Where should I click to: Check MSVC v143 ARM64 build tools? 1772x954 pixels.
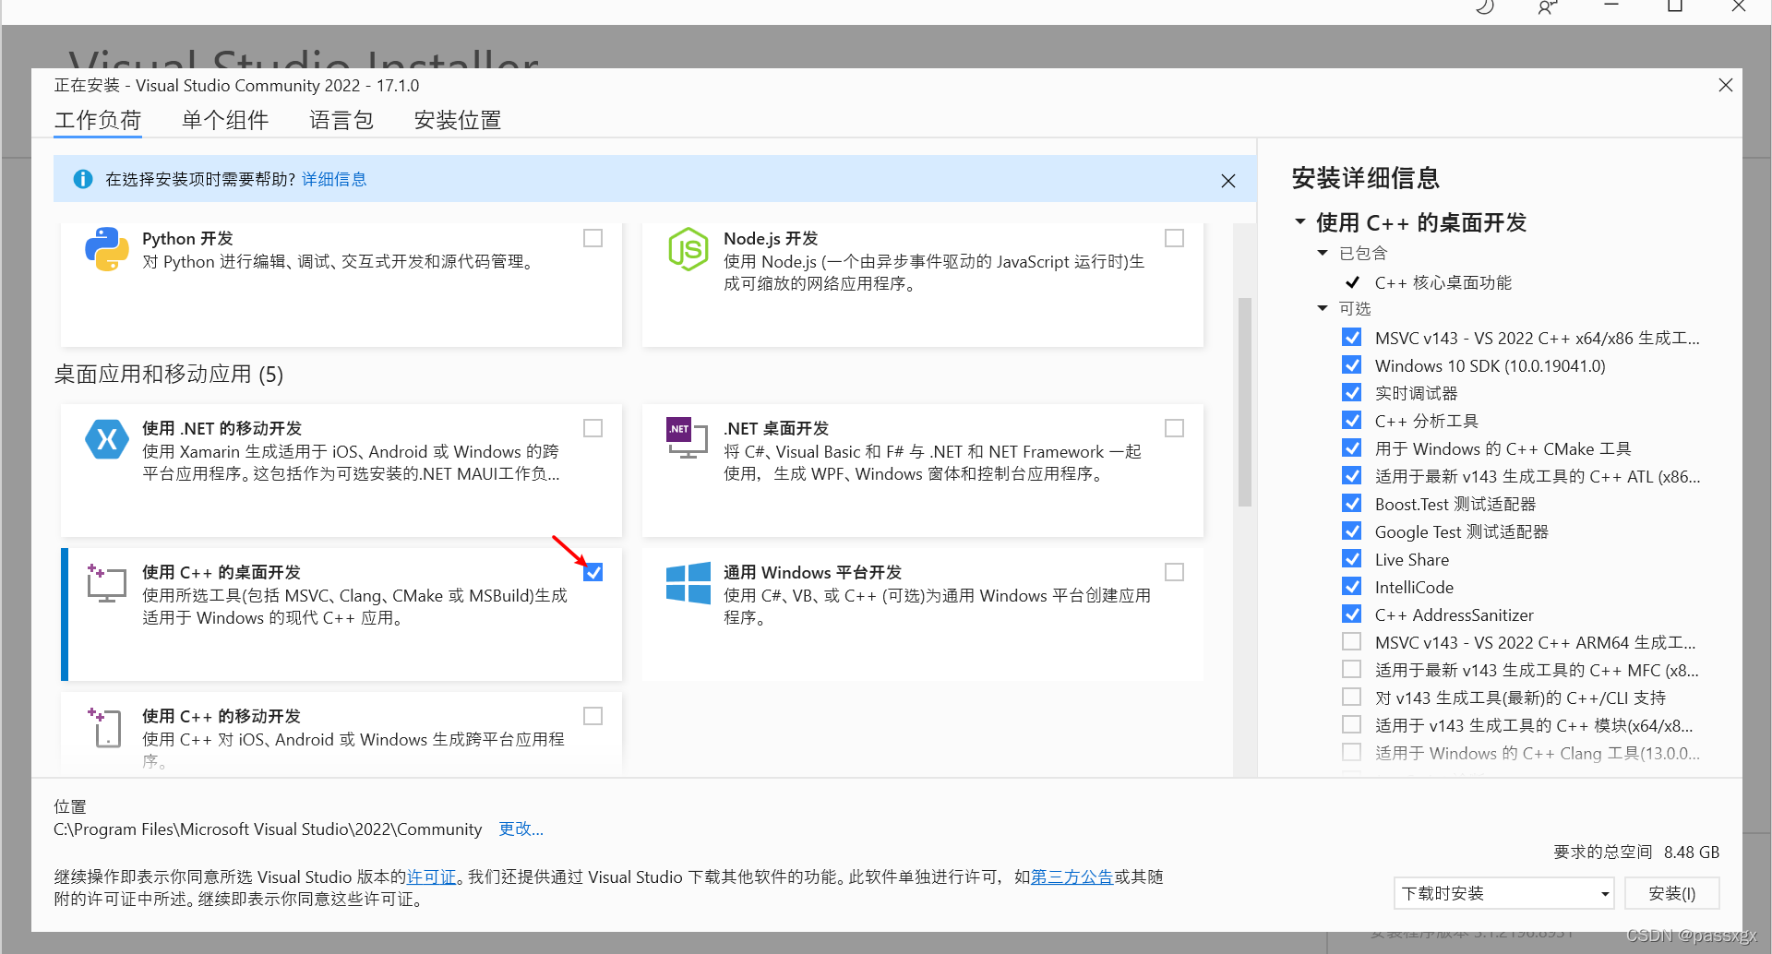pyautogui.click(x=1352, y=641)
